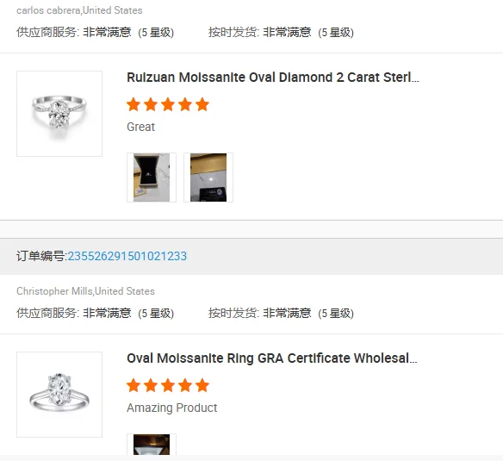This screenshot has width=503, height=461.
Task: Click fifth star of the Great review rating
Action: point(202,104)
